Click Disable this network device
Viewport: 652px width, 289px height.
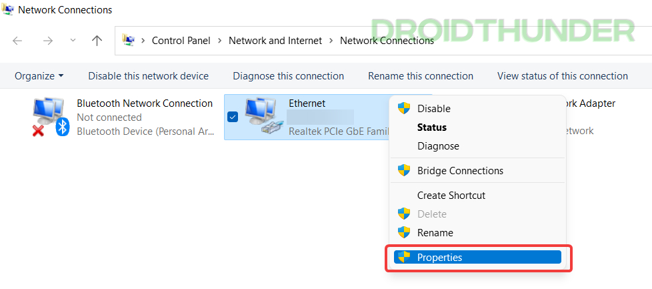[149, 76]
